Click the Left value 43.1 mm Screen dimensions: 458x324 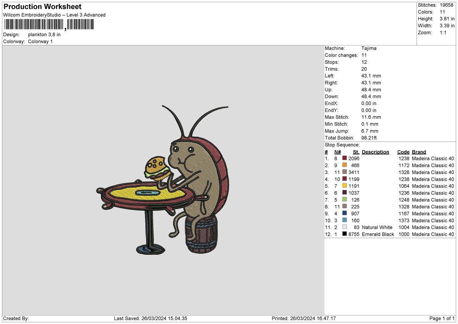pos(371,76)
